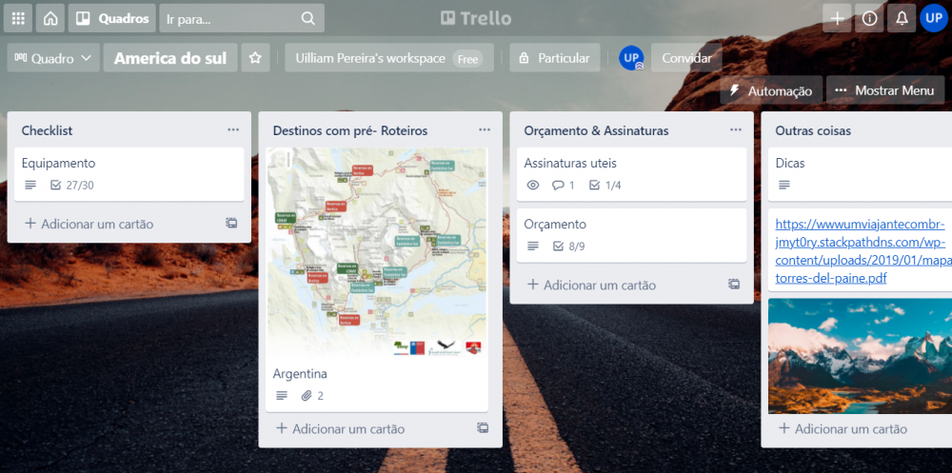
Task: Click the America do sul board title
Action: click(x=170, y=58)
